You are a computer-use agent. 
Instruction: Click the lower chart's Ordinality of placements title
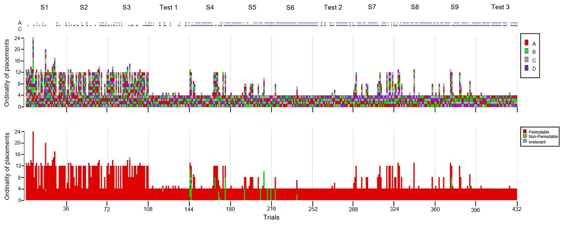point(7,165)
